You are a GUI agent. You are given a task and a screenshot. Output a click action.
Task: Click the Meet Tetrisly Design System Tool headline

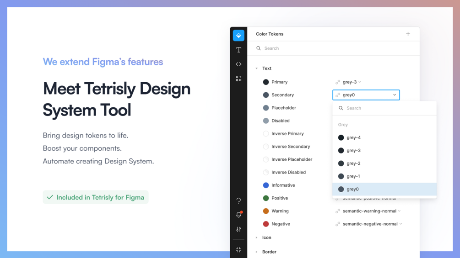[116, 99]
